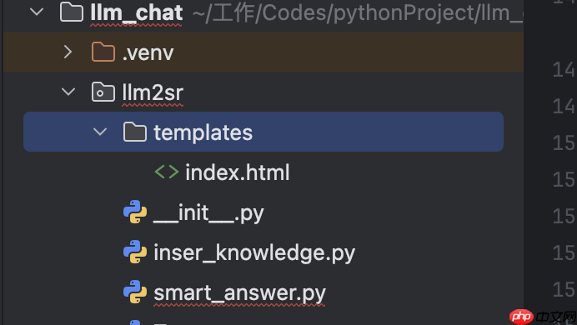Image resolution: width=577 pixels, height=325 pixels.
Task: Click the project path text after llm_chat
Action: pos(358,12)
